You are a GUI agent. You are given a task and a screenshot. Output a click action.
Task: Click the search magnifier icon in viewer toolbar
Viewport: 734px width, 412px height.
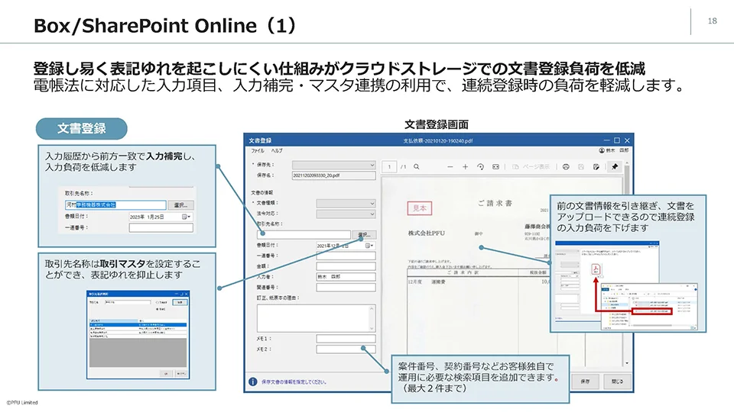tap(416, 167)
